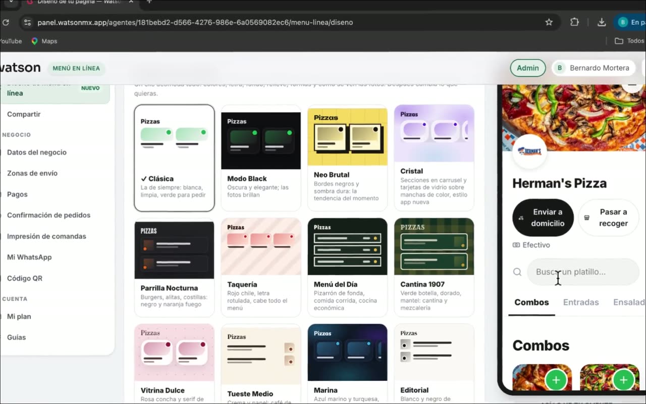Screen dimensions: 646x404
Task: Choose Enviar a domicilio option
Action: 543,218
